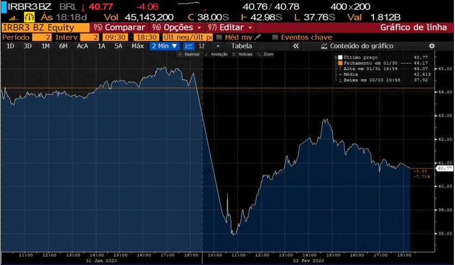This screenshot has height=265, width=455.
Task: Click the Rastrear crosshair tool
Action: (190, 55)
